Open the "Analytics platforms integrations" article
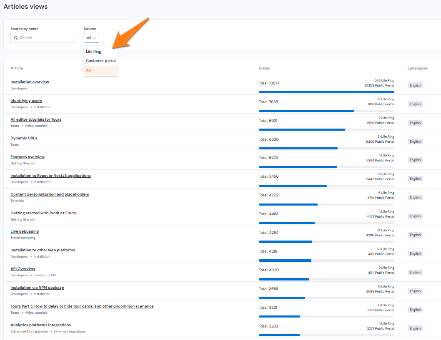This screenshot has width=441, height=340. (40, 325)
